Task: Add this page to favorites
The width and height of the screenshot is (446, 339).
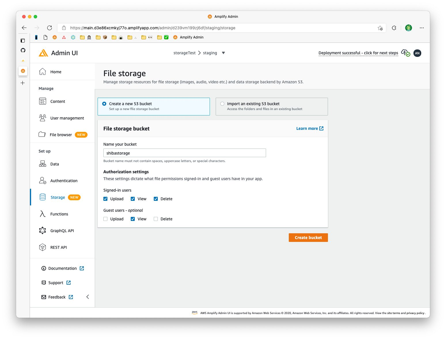Action: [380, 28]
